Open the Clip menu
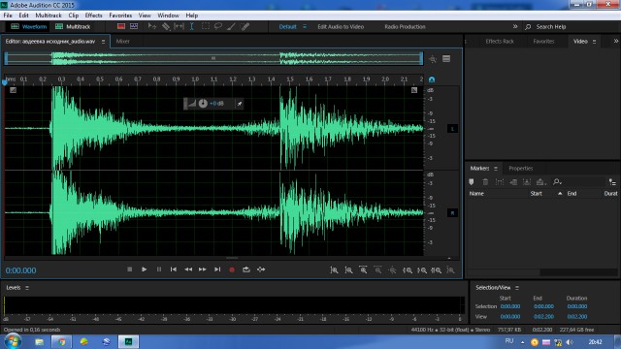This screenshot has width=621, height=349. 74,16
